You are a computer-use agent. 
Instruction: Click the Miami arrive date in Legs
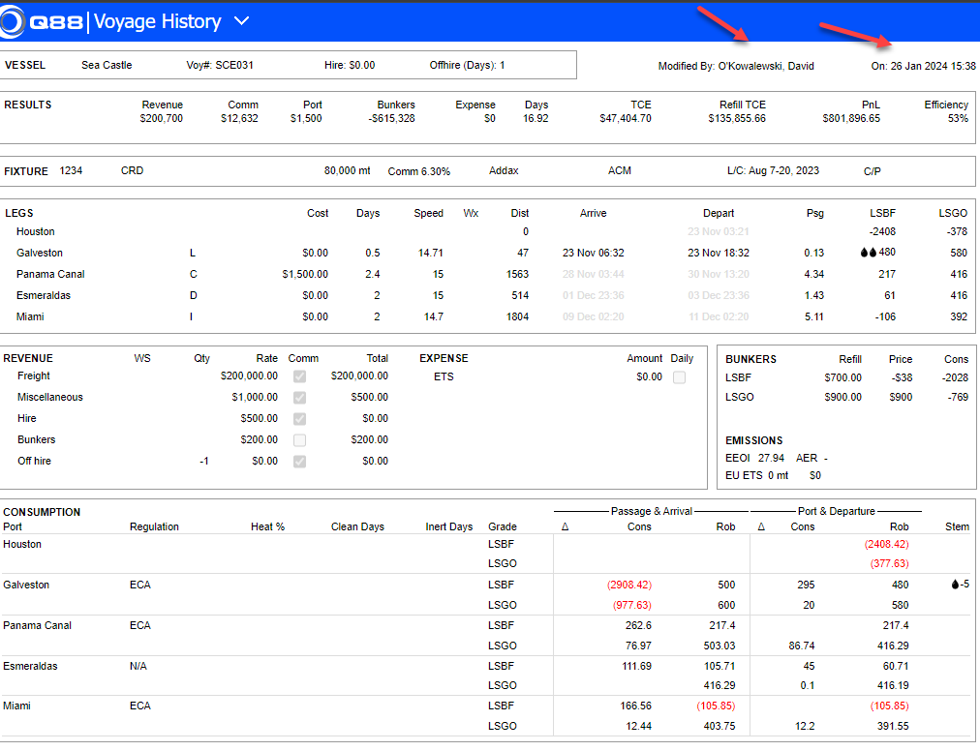tap(594, 316)
